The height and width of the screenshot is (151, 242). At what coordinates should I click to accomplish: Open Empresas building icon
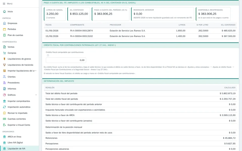pyautogui.click(x=5, y=23)
